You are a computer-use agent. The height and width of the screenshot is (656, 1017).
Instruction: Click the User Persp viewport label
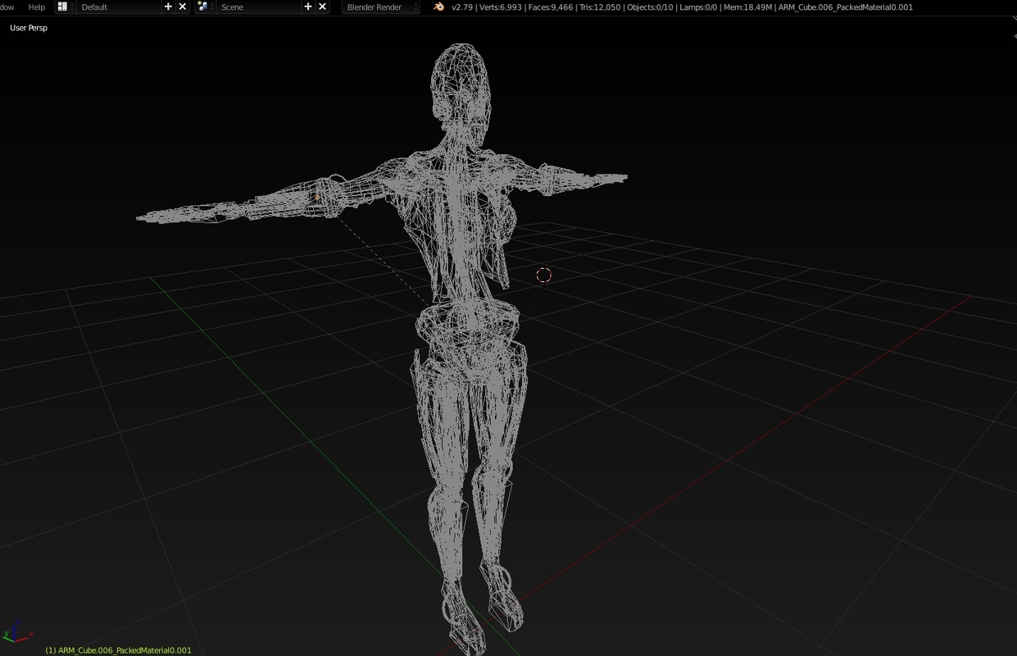click(27, 27)
